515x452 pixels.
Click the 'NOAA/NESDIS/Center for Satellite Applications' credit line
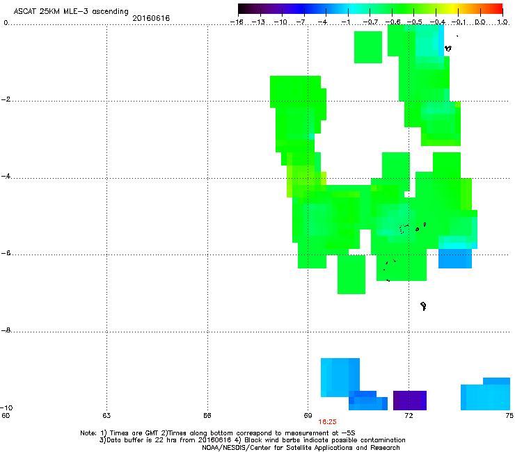301,448
